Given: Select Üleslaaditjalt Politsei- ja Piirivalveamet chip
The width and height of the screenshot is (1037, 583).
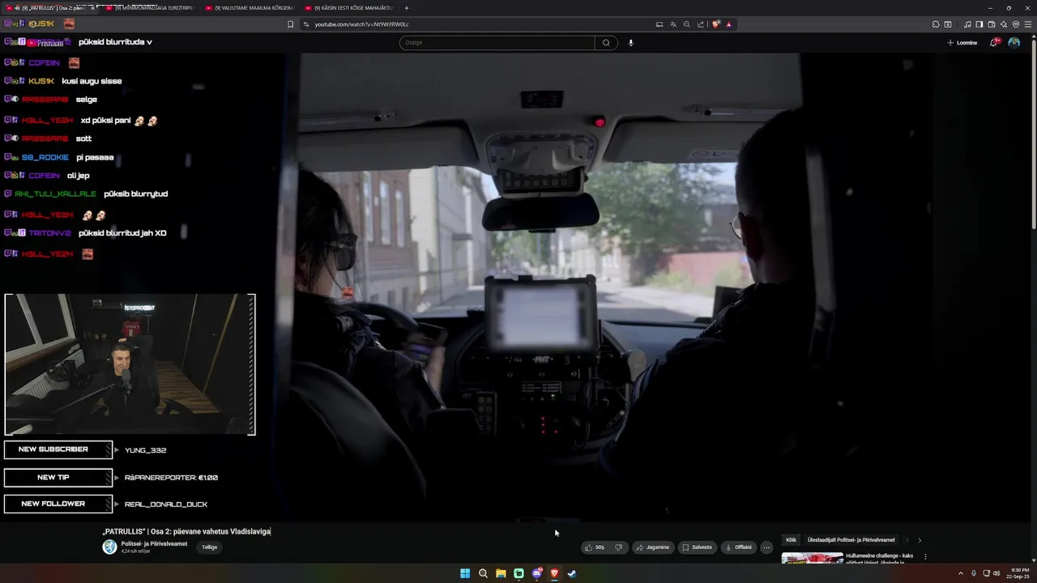Looking at the screenshot, I should tap(851, 540).
